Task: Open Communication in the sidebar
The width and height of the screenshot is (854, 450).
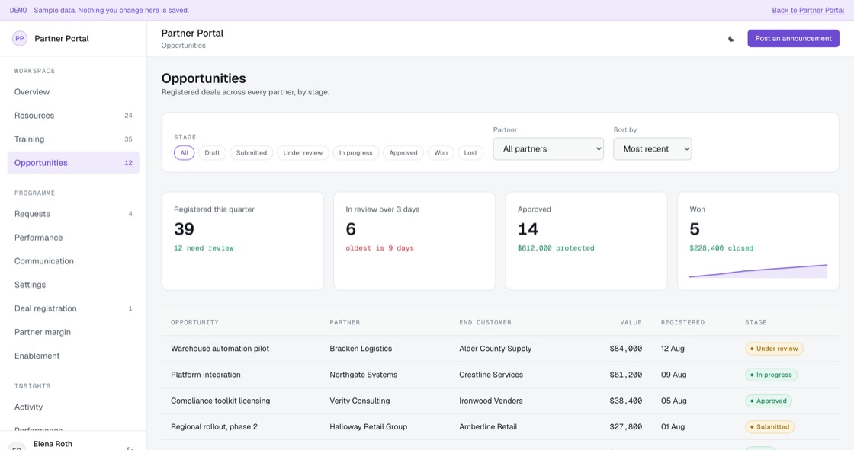Action: (73, 261)
